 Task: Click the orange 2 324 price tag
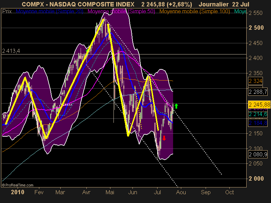pyautogui.click(x=255, y=81)
